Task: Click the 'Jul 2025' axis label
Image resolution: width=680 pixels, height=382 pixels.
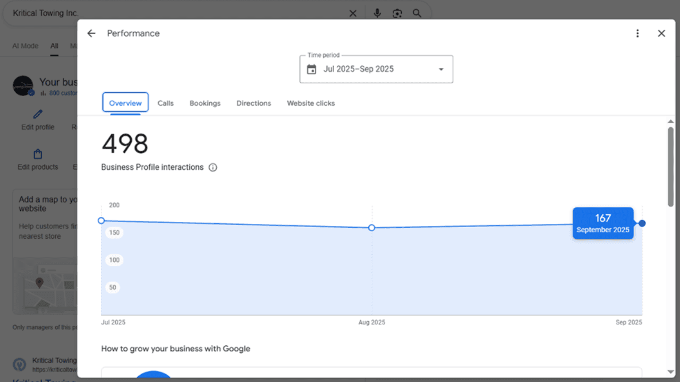Action: [x=114, y=323]
